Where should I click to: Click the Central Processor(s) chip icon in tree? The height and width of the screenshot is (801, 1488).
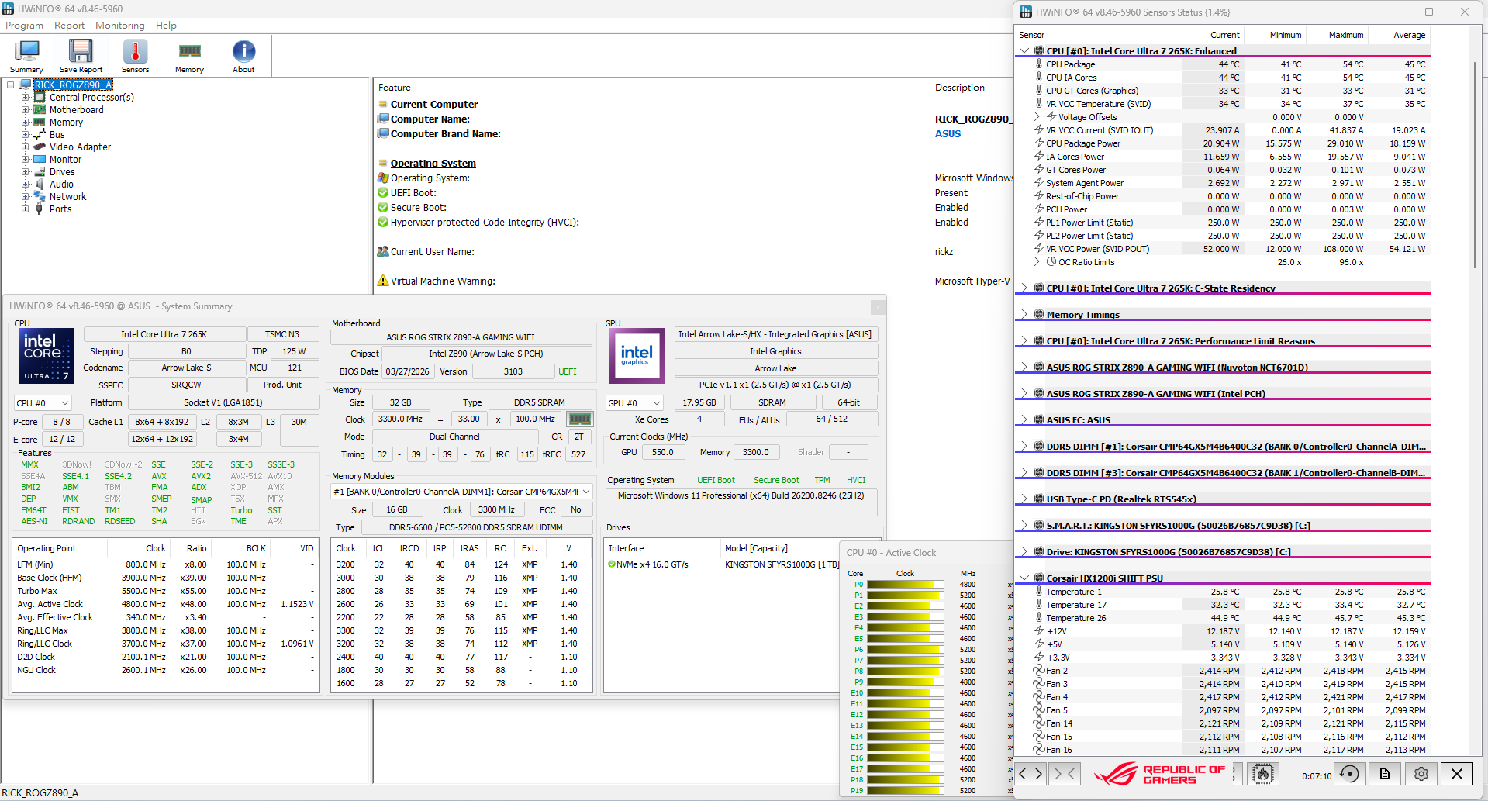click(x=40, y=98)
